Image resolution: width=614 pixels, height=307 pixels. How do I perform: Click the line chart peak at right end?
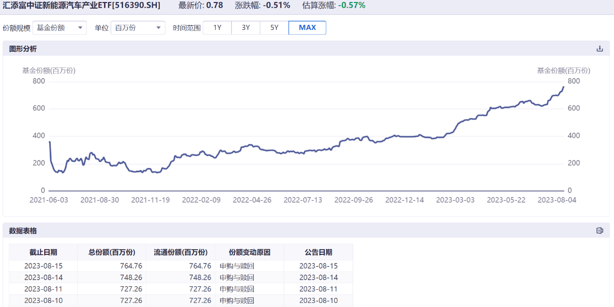pyautogui.click(x=563, y=87)
